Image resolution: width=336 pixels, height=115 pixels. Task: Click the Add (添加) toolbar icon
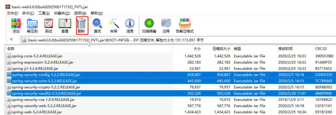click(x=16, y=23)
